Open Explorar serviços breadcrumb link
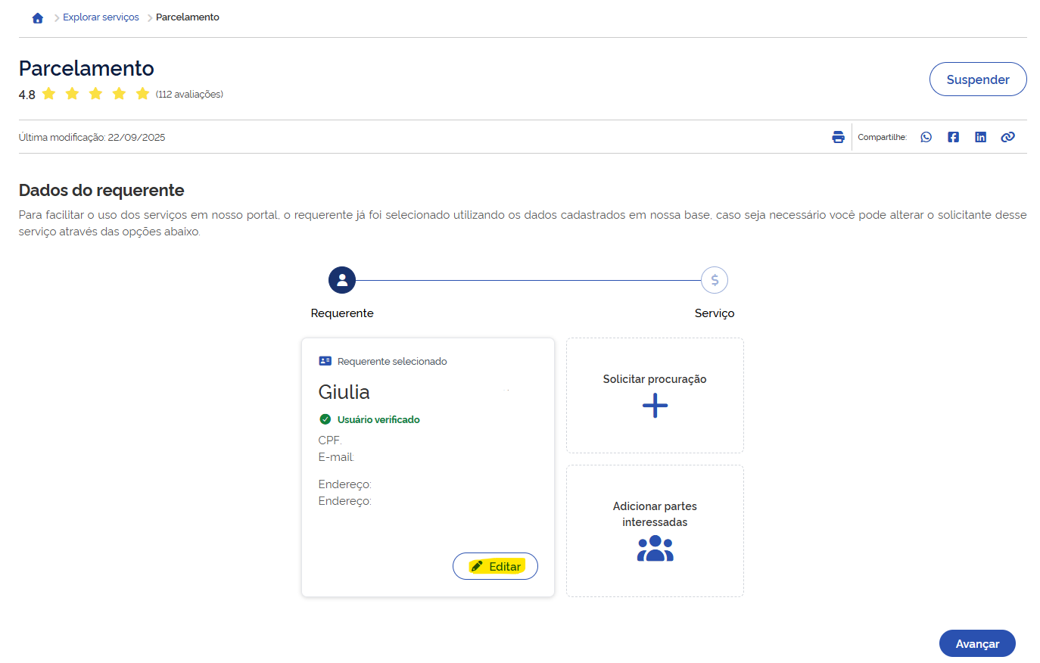Viewport: 1040px width, 663px height. point(101,17)
